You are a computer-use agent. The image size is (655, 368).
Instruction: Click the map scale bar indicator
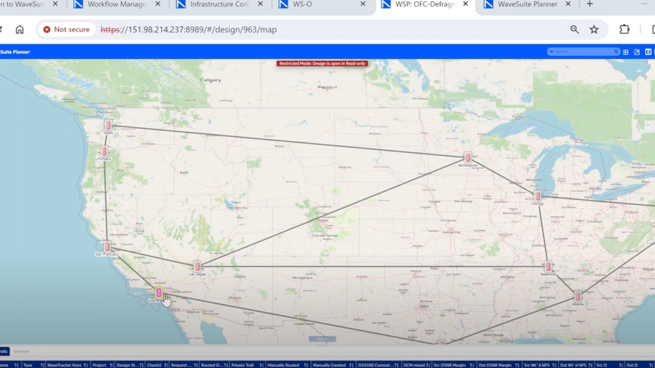[322, 339]
